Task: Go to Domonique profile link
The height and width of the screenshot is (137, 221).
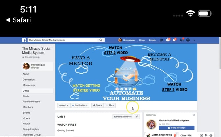Action: (129, 40)
